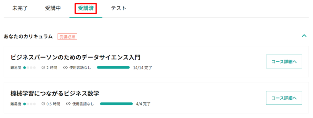Click the clock icon beside 2 時間

click(43, 68)
